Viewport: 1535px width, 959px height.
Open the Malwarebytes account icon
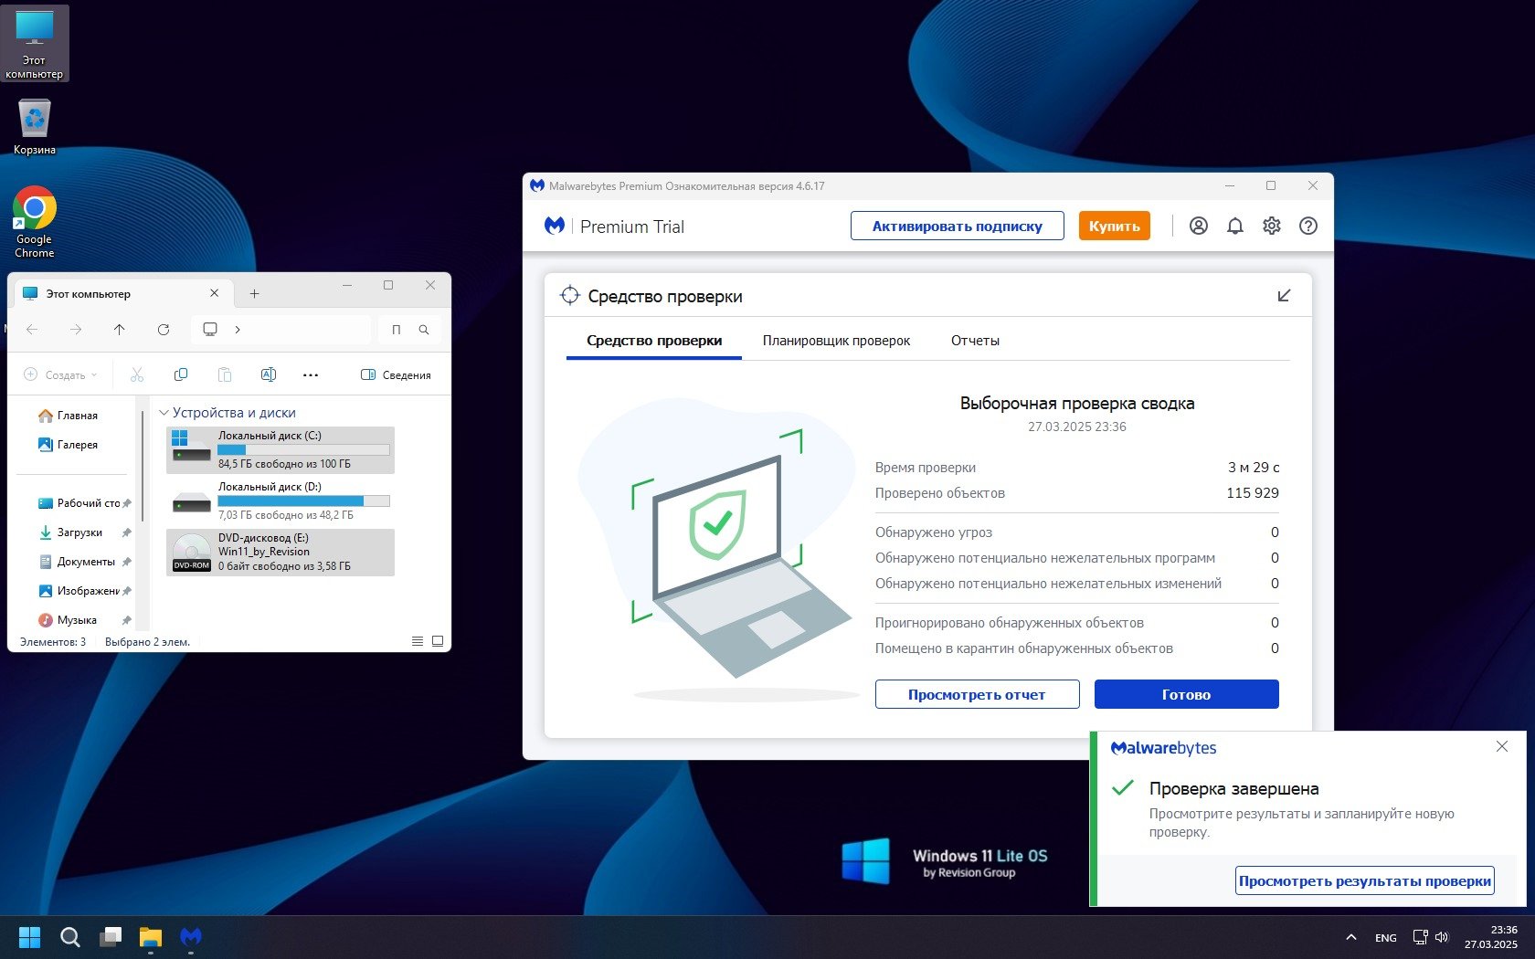[1198, 226]
